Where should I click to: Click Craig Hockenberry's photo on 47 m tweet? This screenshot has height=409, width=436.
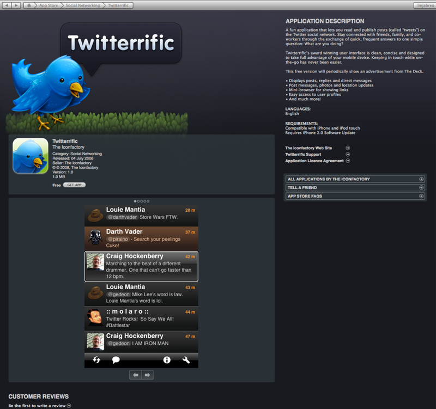click(x=95, y=341)
